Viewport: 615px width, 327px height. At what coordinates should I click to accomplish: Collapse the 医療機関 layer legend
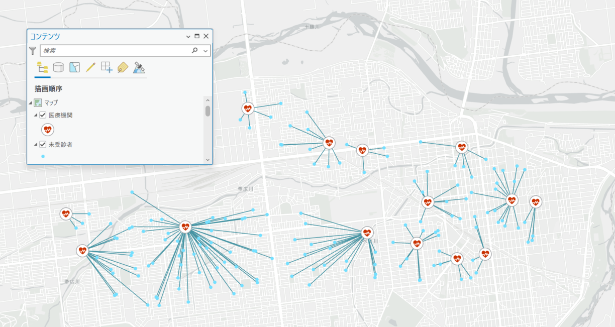[x=36, y=116]
